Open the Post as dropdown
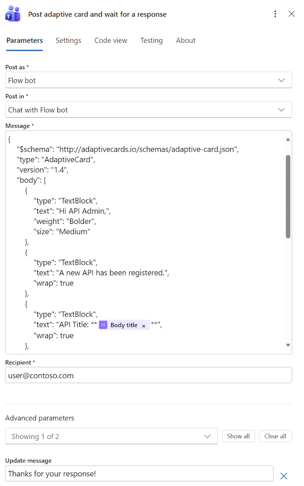This screenshot has height=486, width=304. point(281,80)
